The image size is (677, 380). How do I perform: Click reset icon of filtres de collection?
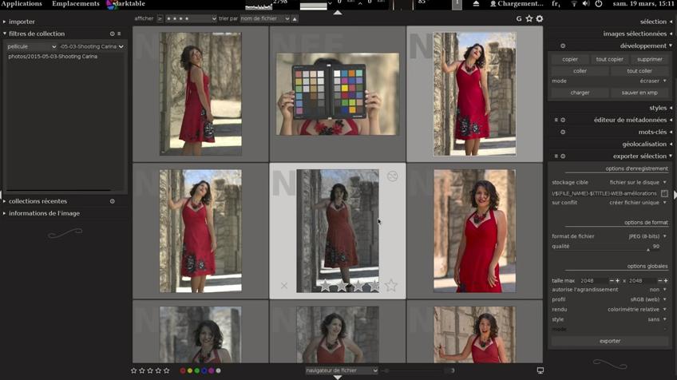[x=113, y=34]
